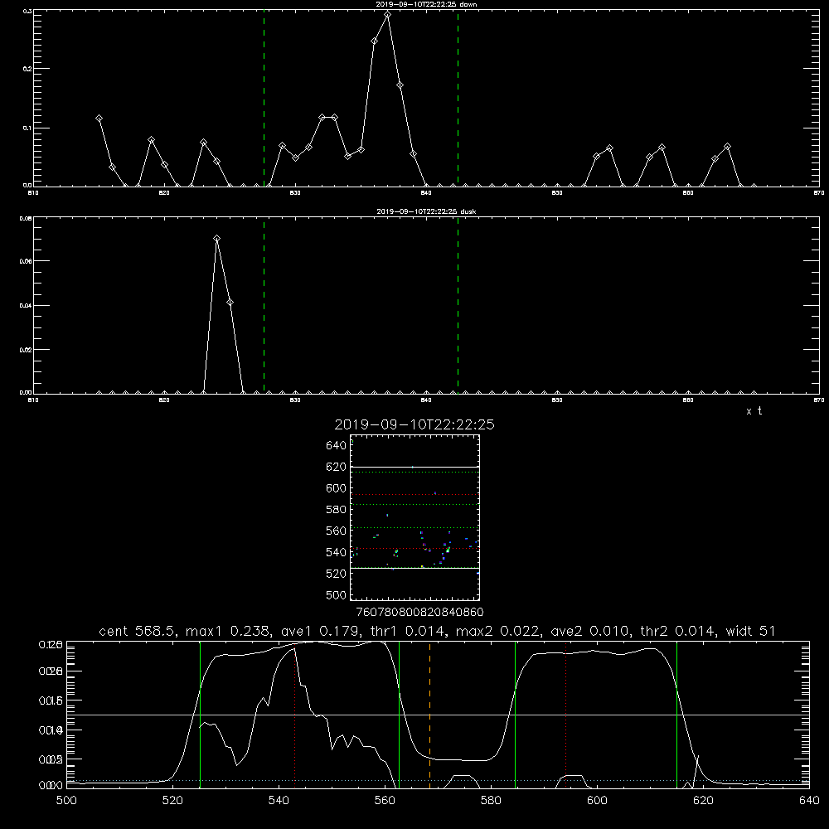Click the red dotted line near 543 in bottom plot
Viewport: 829px width, 829px height.
(294, 715)
